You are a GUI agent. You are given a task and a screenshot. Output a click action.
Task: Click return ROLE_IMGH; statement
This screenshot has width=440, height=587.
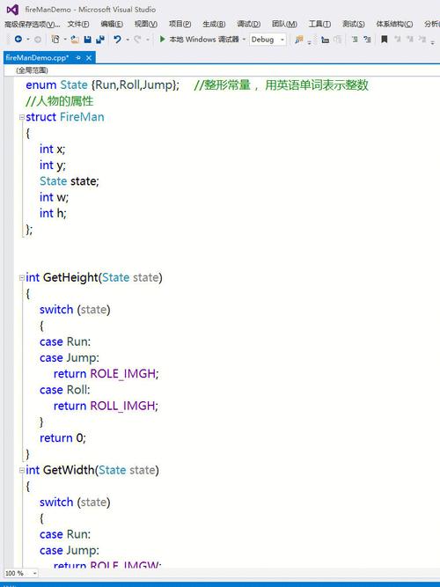click(106, 374)
